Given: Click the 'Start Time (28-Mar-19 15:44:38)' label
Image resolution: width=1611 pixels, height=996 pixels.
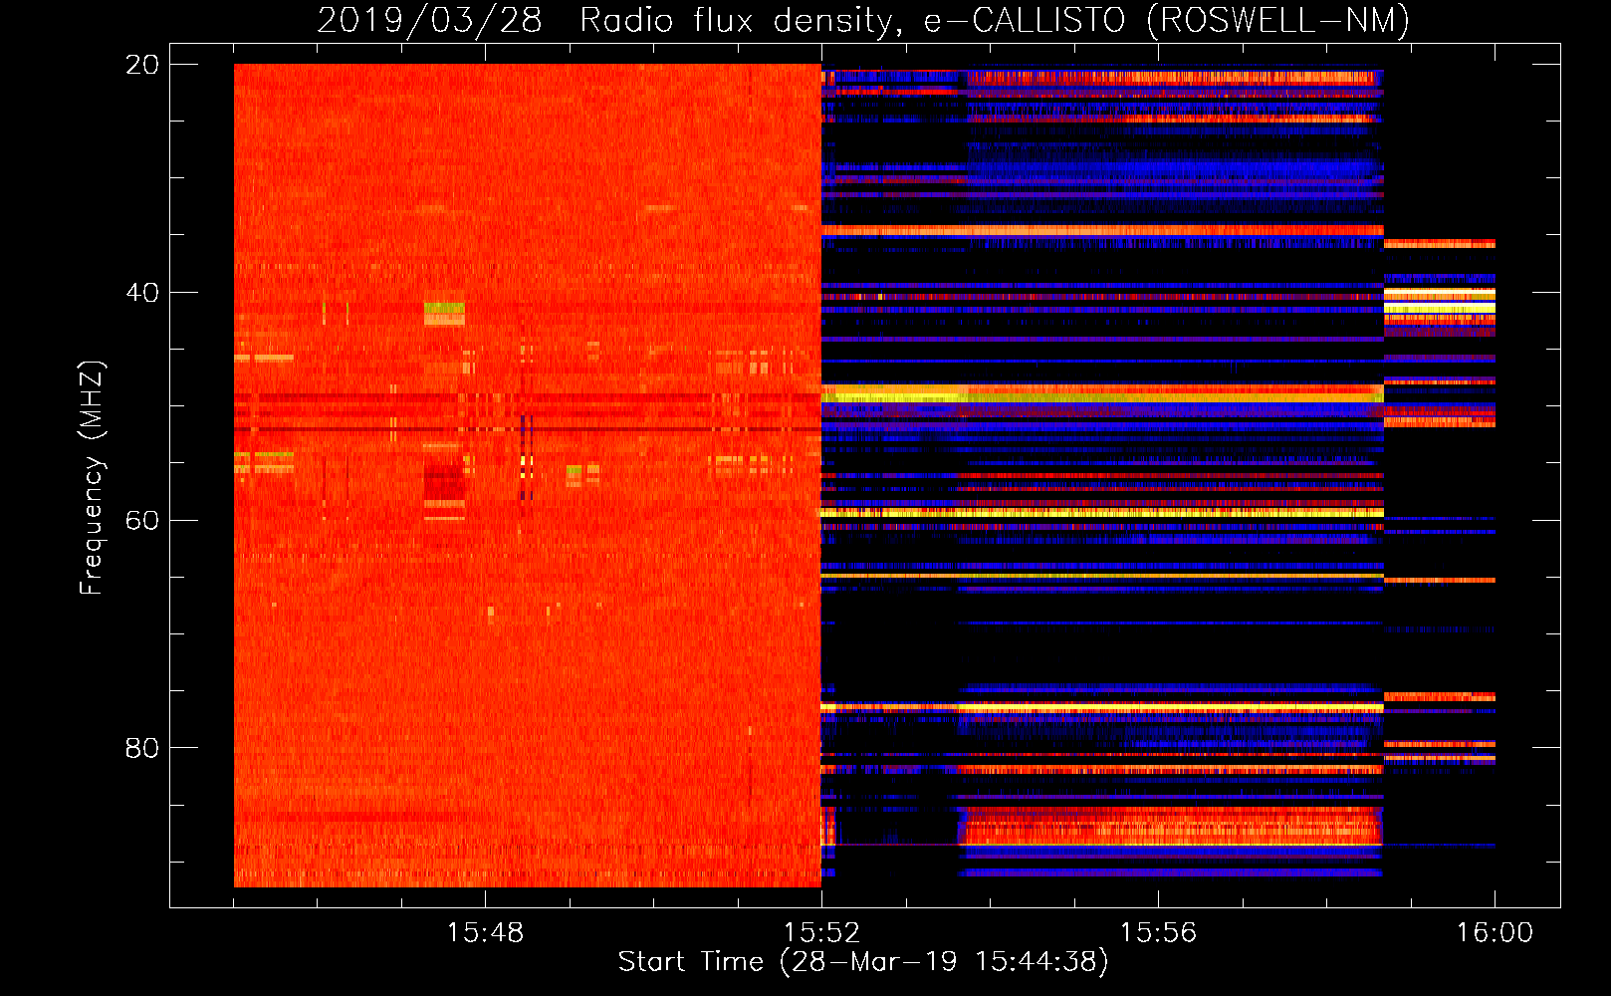Looking at the screenshot, I should pyautogui.click(x=863, y=962).
